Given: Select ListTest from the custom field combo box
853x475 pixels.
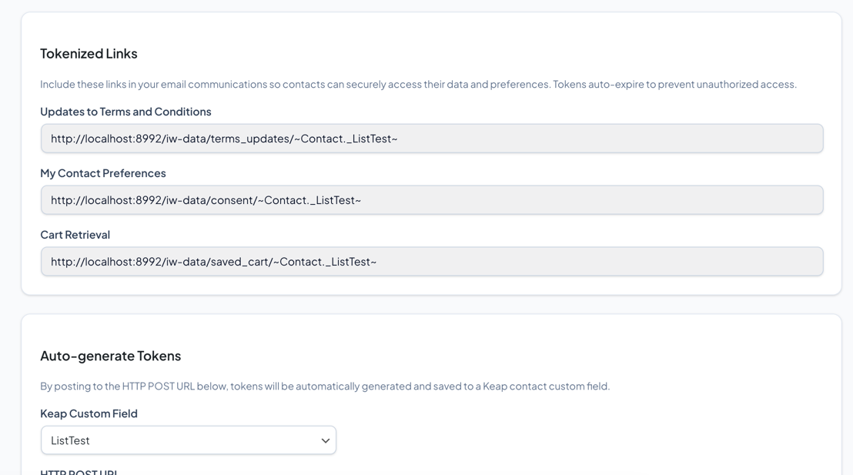Looking at the screenshot, I should [188, 440].
